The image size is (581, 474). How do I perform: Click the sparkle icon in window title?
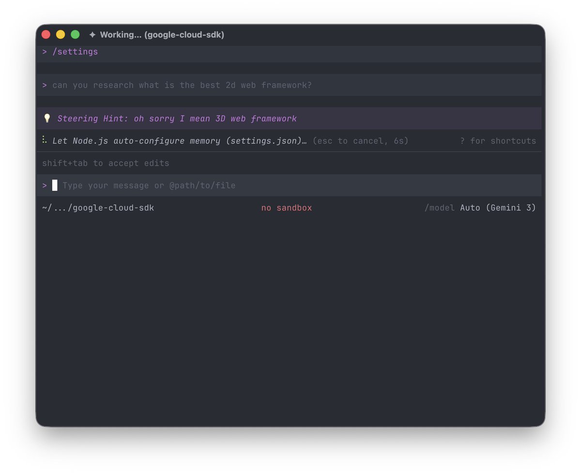point(92,35)
